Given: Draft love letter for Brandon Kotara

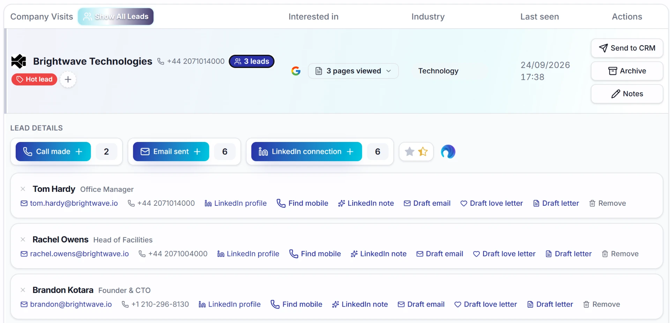Looking at the screenshot, I should 486,305.
